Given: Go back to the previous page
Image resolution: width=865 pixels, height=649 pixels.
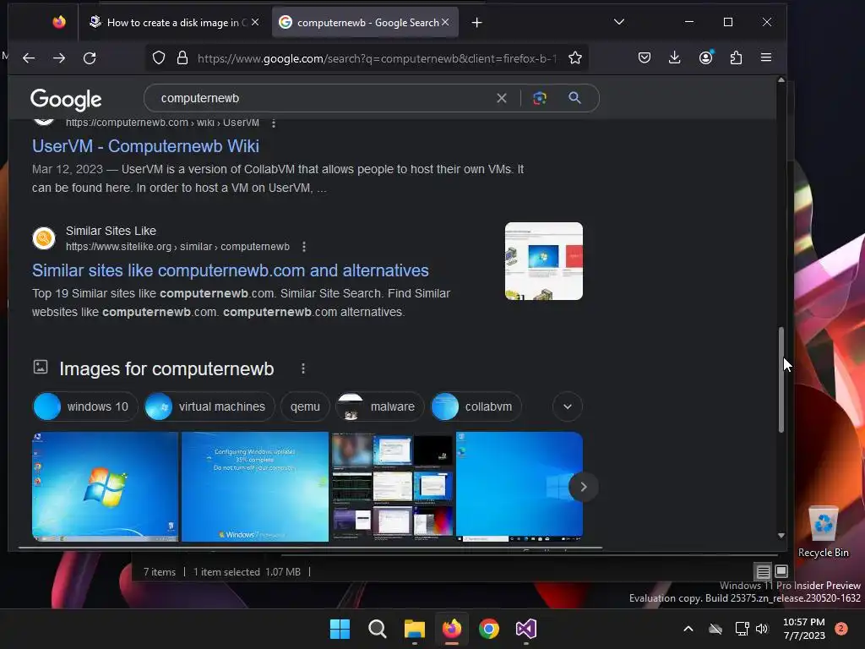Looking at the screenshot, I should (x=29, y=58).
